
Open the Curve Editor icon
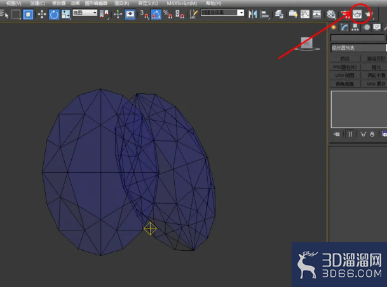(305, 15)
